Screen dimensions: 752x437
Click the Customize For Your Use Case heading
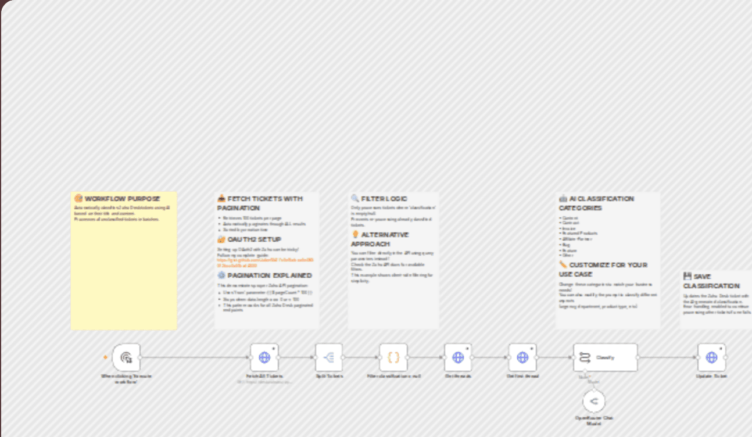point(603,269)
